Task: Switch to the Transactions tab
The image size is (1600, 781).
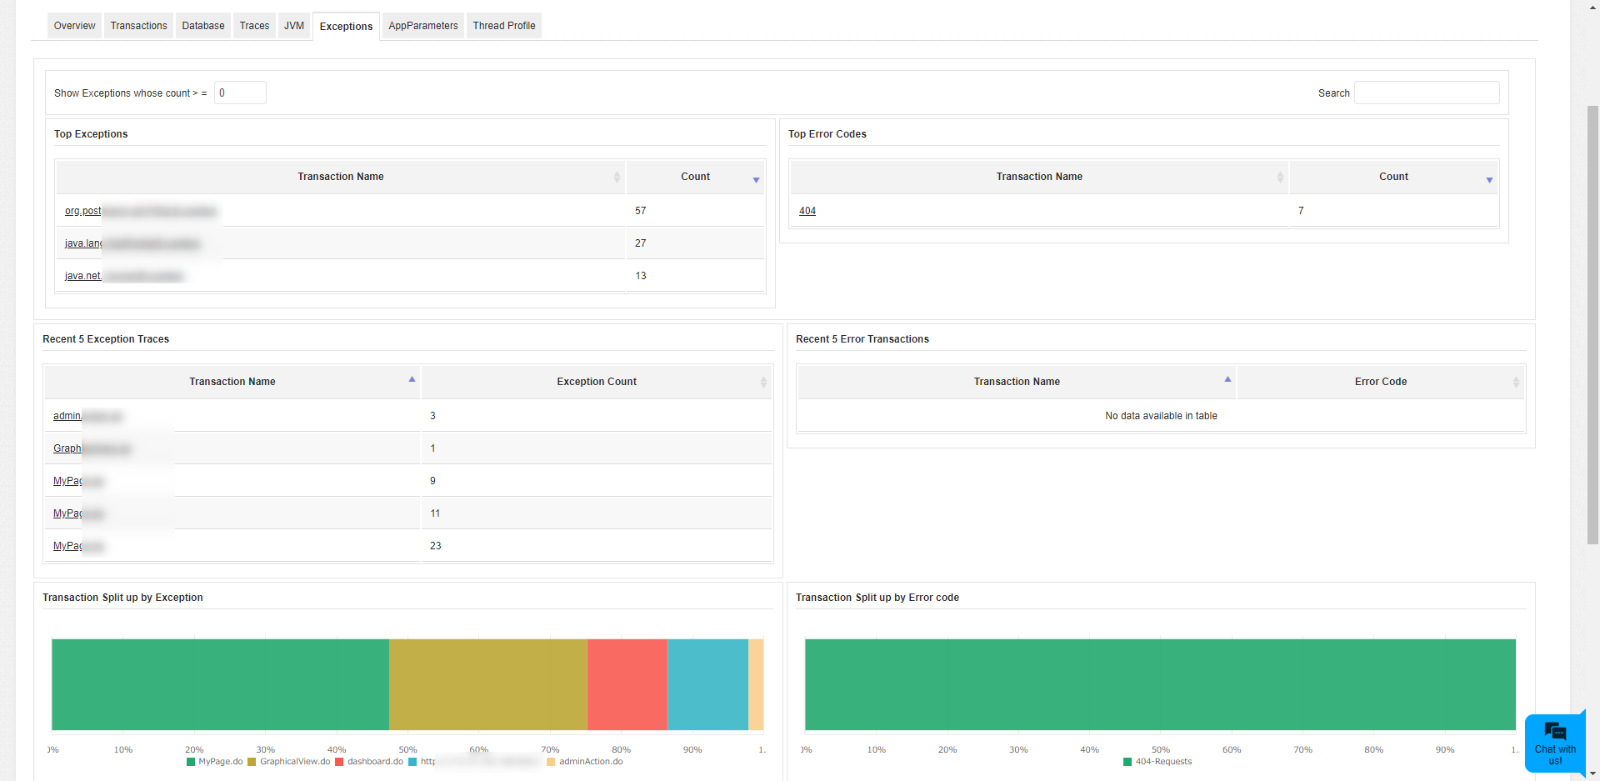Action: coord(138,26)
